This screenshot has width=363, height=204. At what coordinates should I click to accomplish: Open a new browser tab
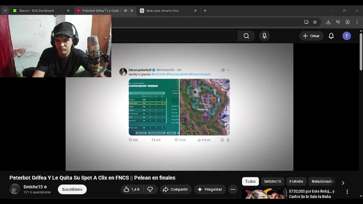[205, 10]
